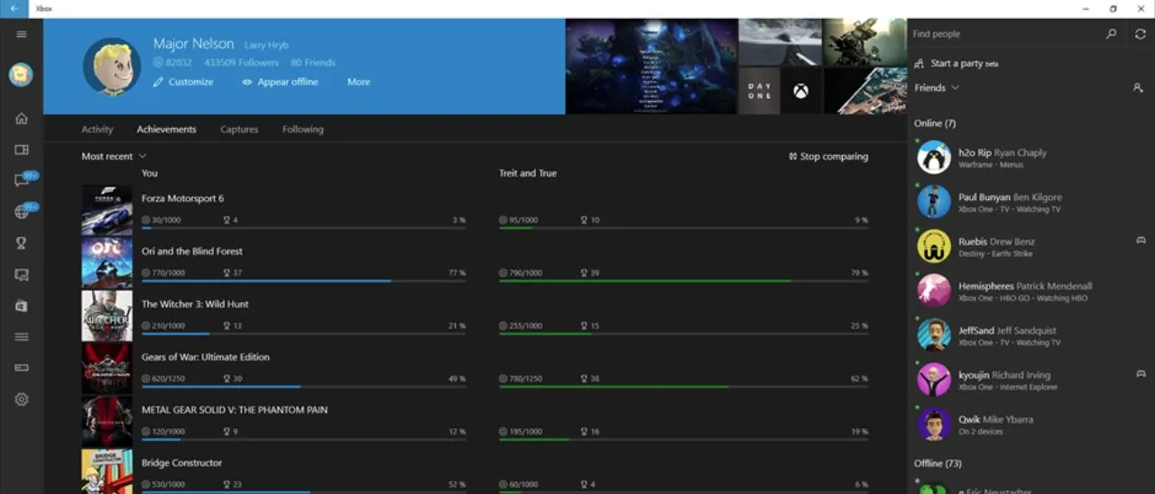Screen dimensions: 1155x494
Task: Open the Forza Motorsport 6 cover thumbnail
Action: coord(106,211)
